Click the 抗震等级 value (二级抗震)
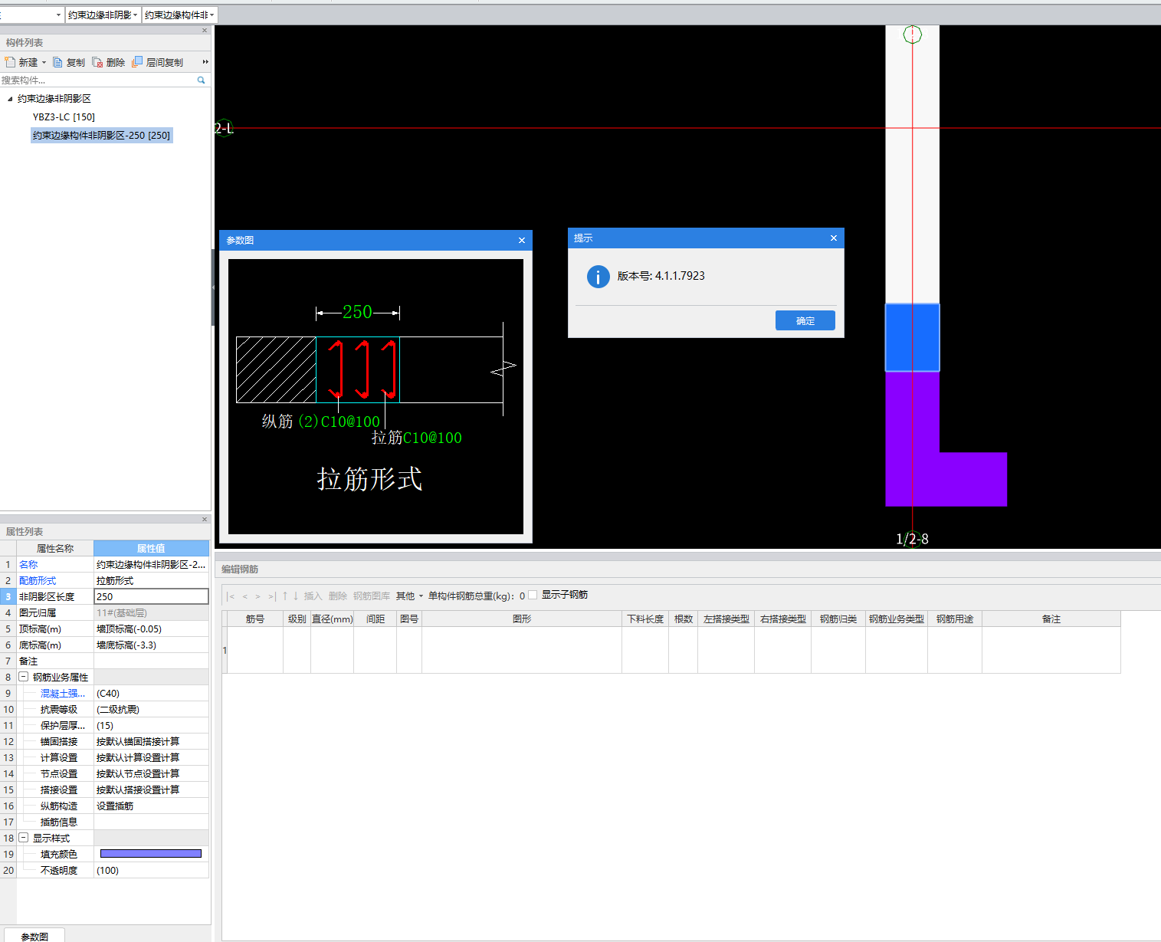This screenshot has height=942, width=1161. [x=151, y=709]
